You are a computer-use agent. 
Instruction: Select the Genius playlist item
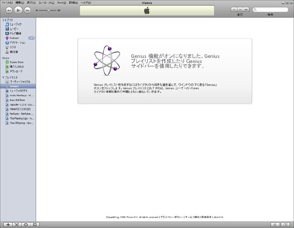coord(18,86)
